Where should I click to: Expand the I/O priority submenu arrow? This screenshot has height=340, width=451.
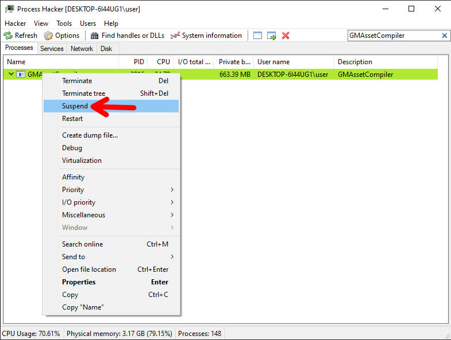(172, 202)
